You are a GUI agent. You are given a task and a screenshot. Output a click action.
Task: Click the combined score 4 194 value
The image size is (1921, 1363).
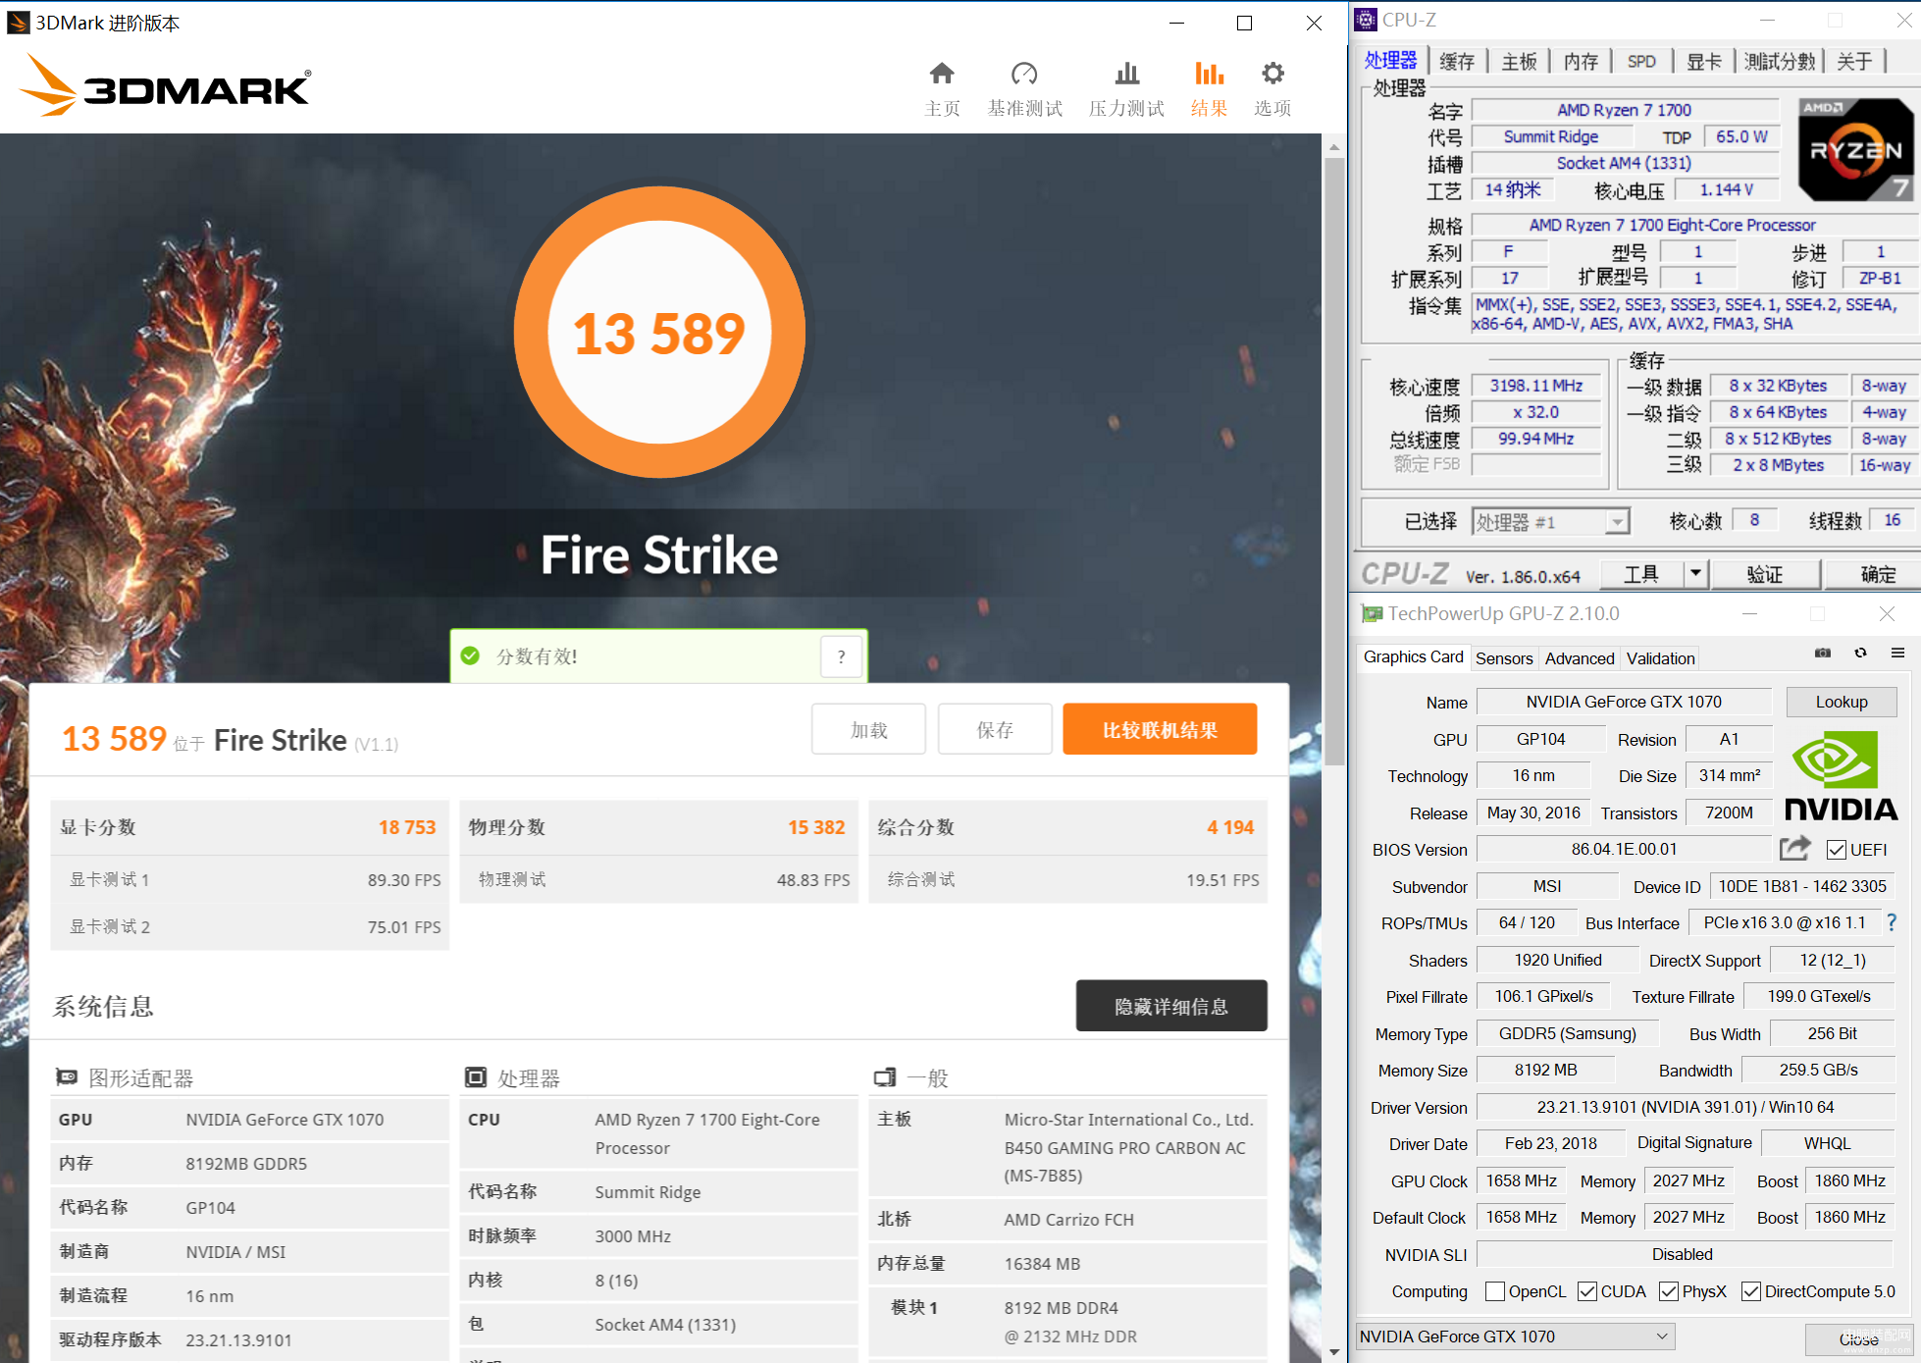click(x=1230, y=827)
